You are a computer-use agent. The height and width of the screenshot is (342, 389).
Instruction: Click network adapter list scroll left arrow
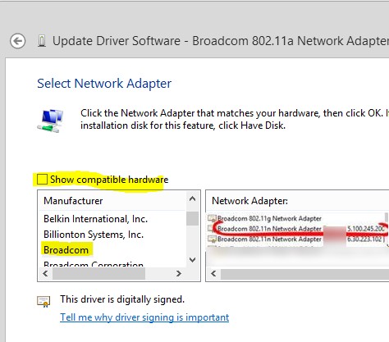coord(213,273)
